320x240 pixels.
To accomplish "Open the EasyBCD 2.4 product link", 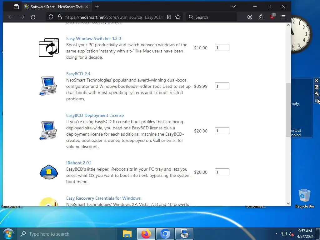I will point(78,74).
